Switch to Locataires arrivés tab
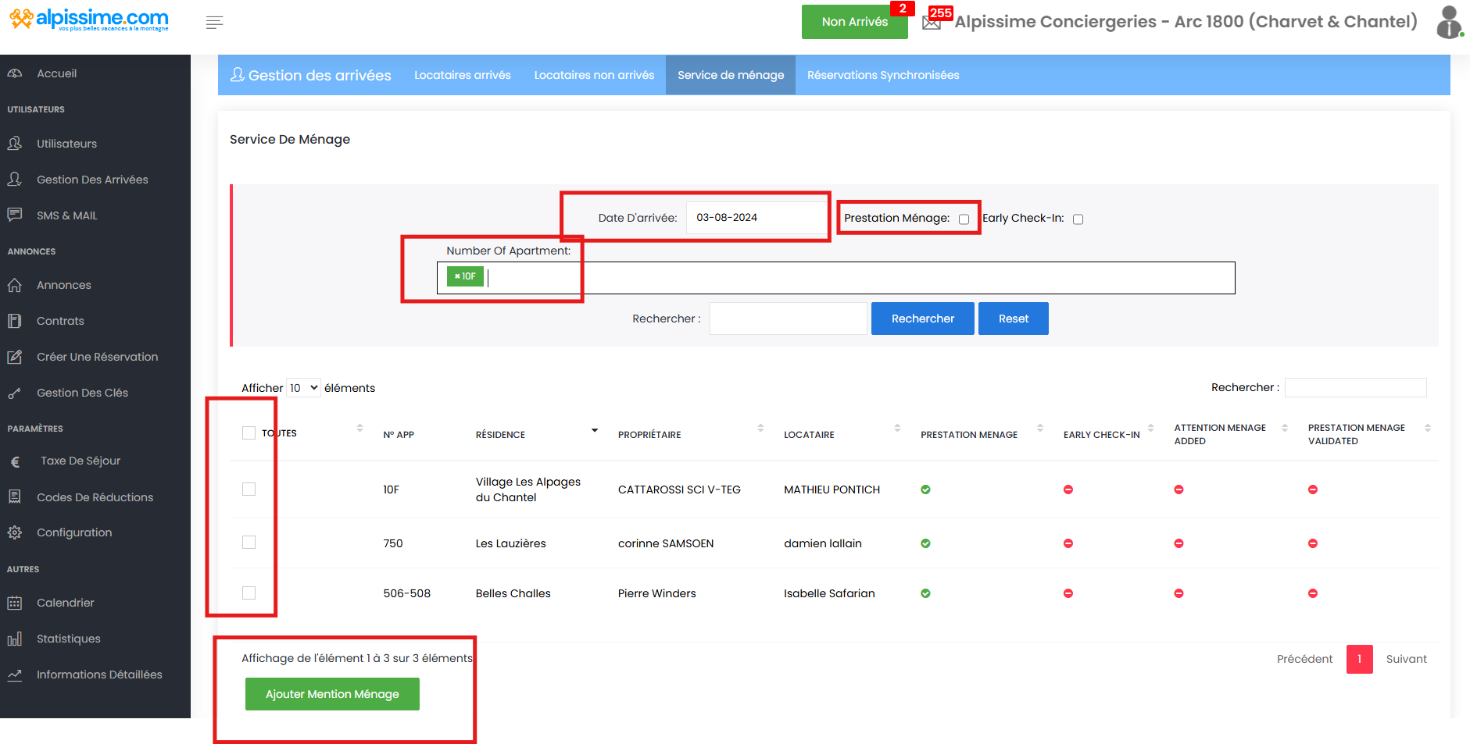This screenshot has height=744, width=1470. (462, 75)
